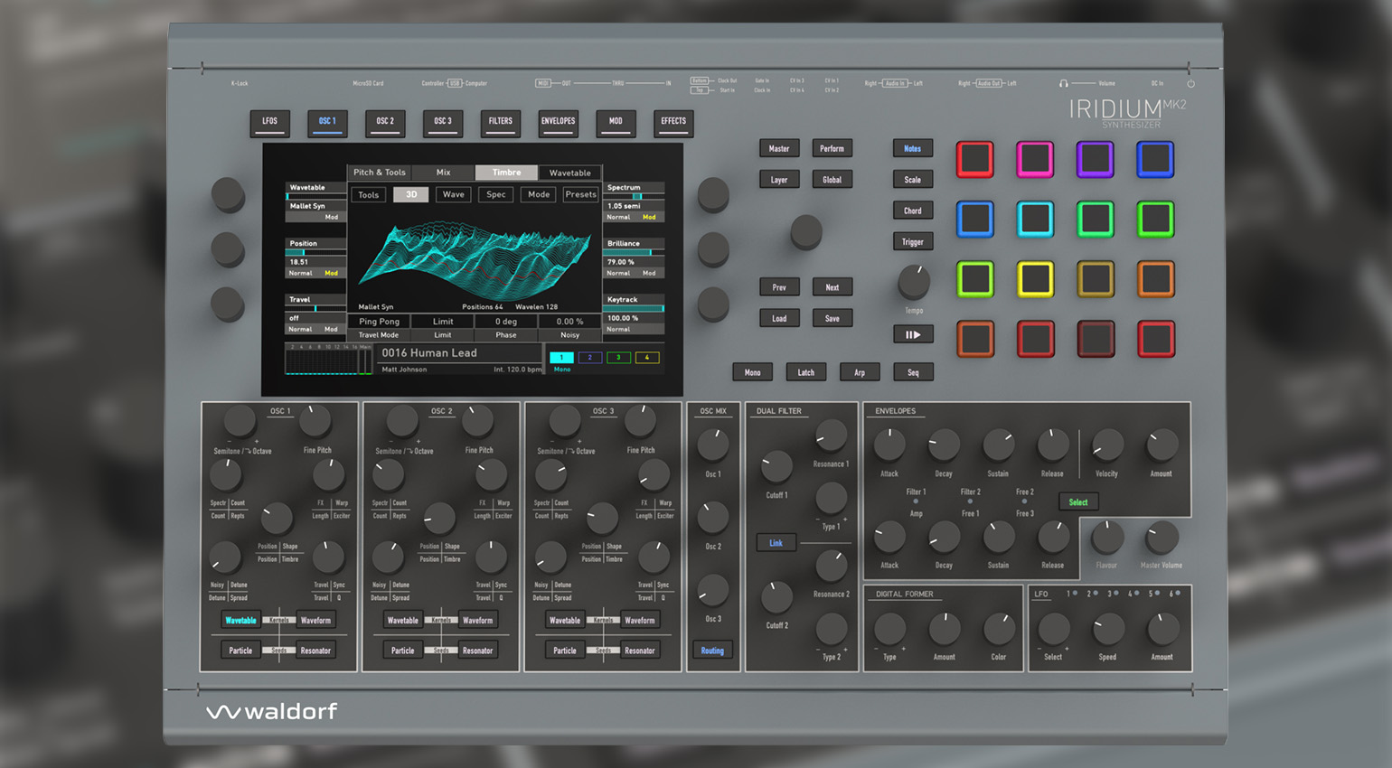Hit the cyan pad in the second row
This screenshot has height=768, width=1392.
1034,220
